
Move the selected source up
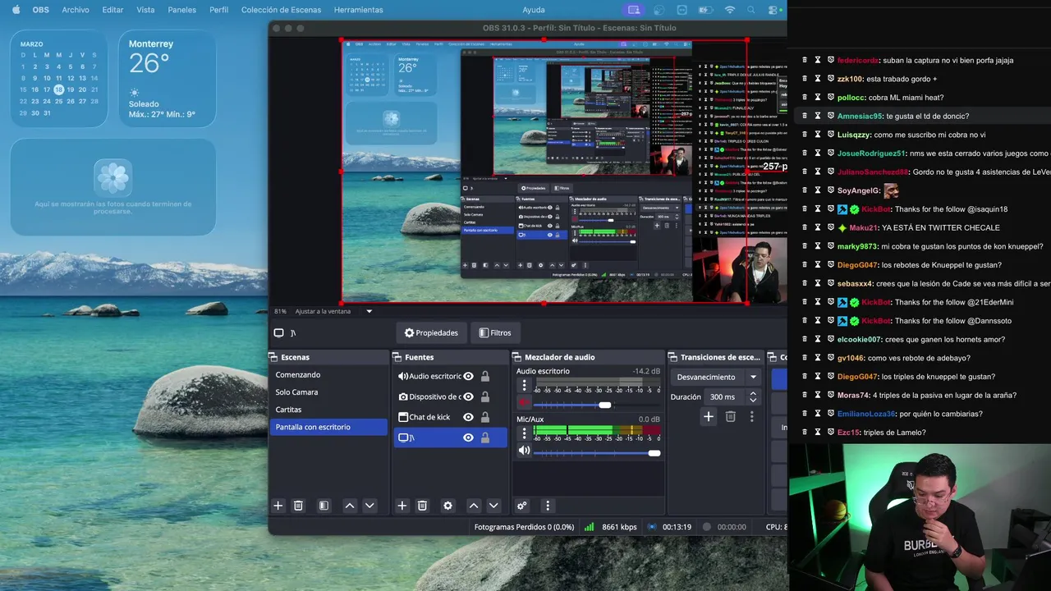(474, 506)
